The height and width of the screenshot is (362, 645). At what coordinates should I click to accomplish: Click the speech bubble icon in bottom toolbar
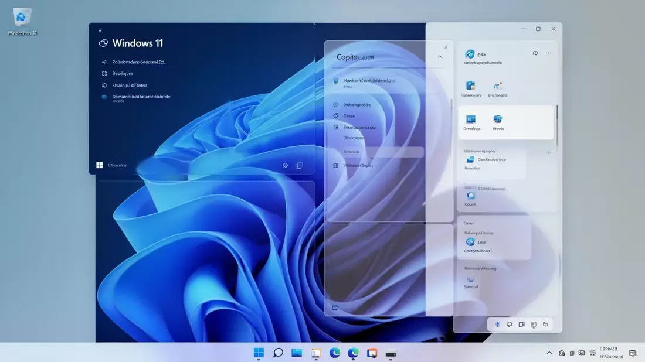510,325
